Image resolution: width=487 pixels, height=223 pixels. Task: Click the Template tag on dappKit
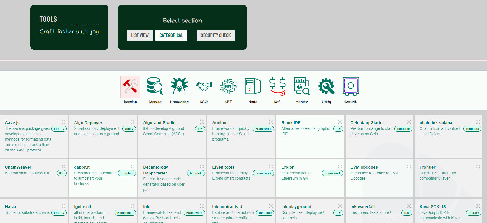click(x=127, y=173)
